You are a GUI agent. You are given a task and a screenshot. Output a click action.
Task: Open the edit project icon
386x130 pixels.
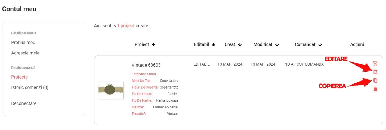pos(375,72)
